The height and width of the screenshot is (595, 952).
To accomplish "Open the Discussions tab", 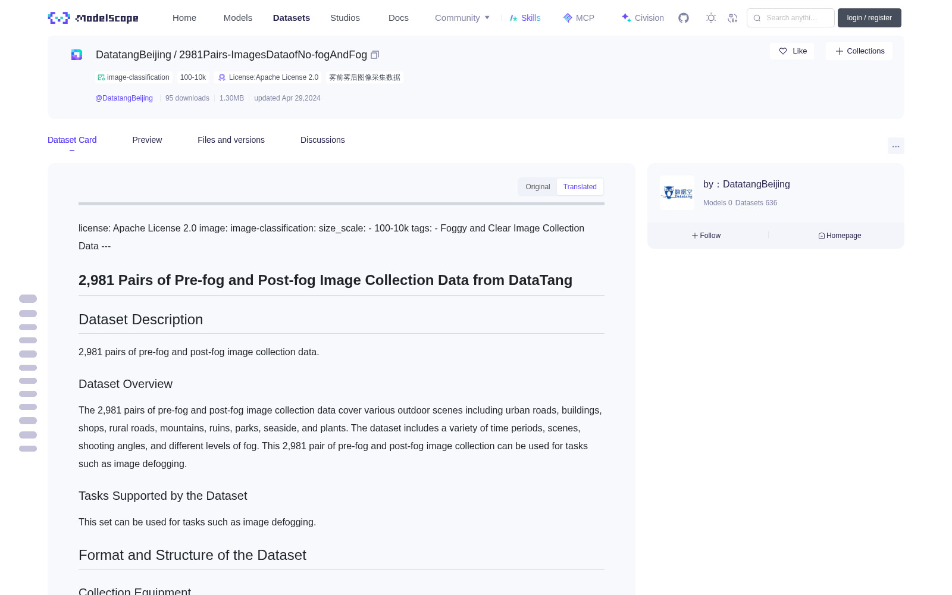I will (322, 140).
